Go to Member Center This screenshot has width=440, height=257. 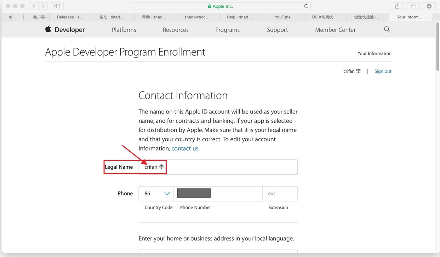click(336, 30)
